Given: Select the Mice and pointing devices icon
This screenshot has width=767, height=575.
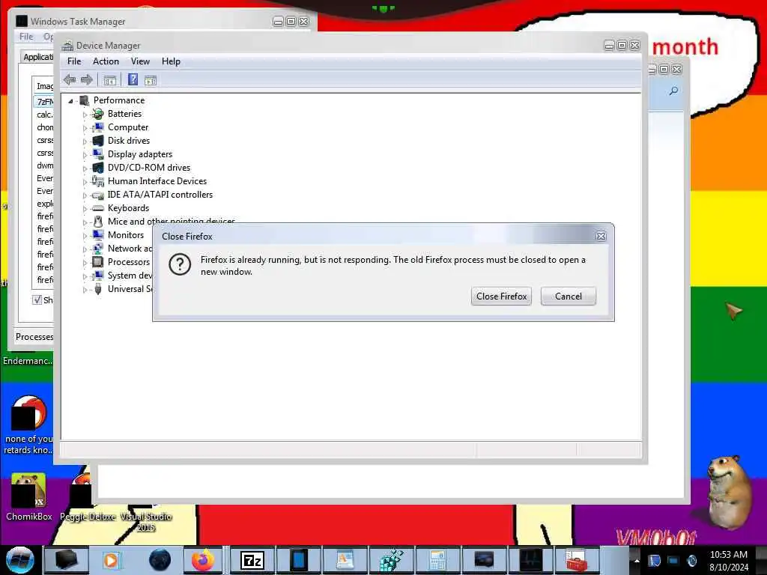Looking at the screenshot, I should coord(98,222).
